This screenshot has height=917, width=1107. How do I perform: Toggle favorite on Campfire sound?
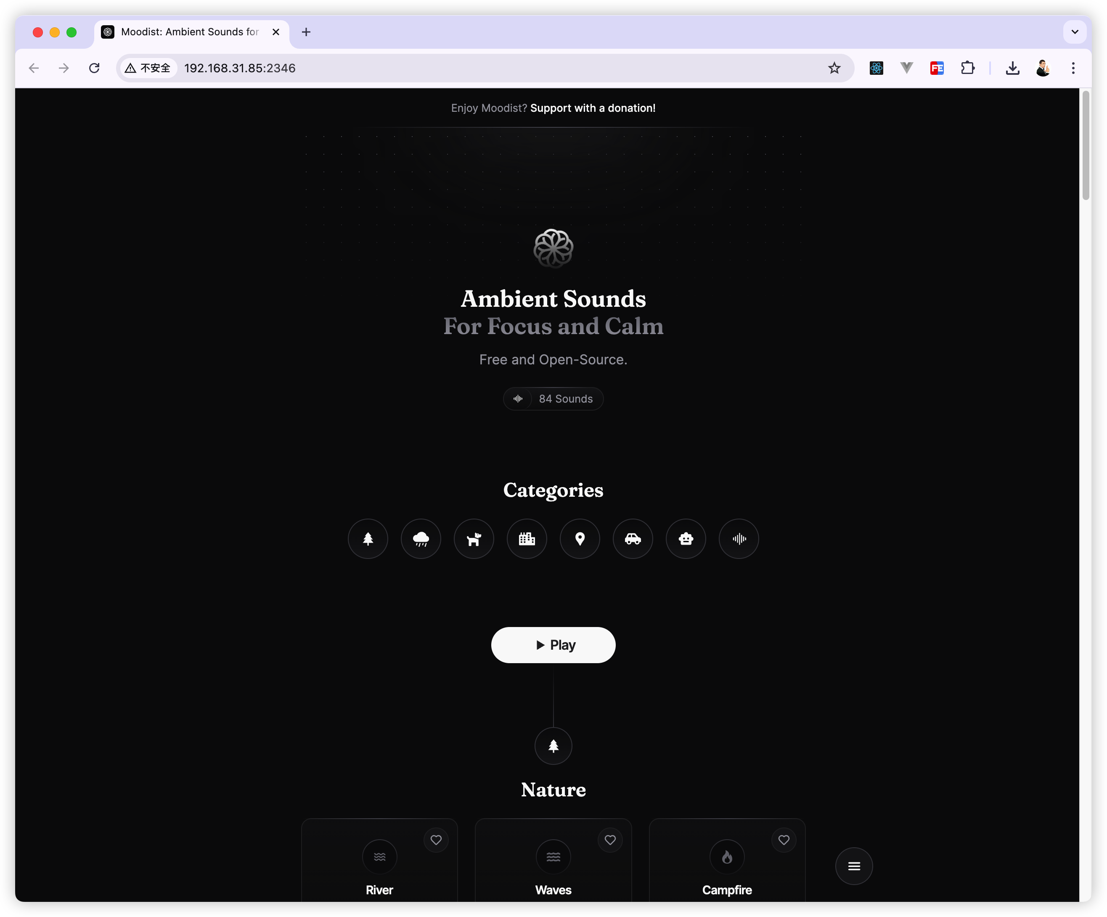coord(784,840)
